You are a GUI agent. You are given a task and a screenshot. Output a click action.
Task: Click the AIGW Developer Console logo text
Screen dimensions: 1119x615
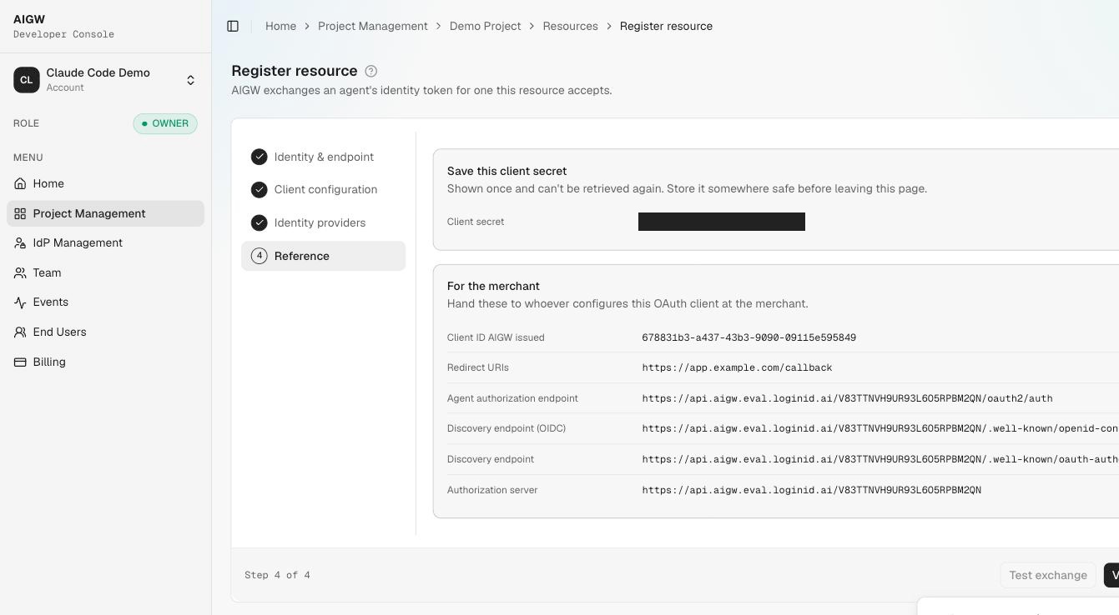point(63,26)
